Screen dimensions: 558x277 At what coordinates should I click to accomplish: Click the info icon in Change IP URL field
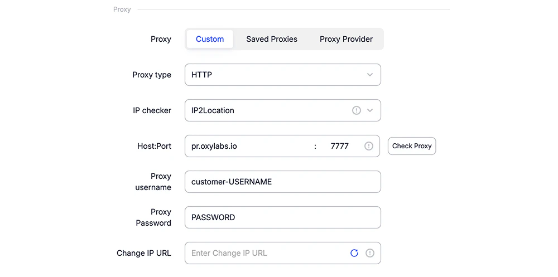coord(370,253)
